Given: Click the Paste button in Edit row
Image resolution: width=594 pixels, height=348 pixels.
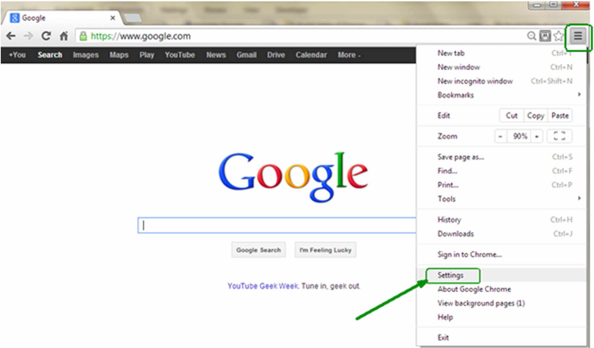Looking at the screenshot, I should point(560,115).
